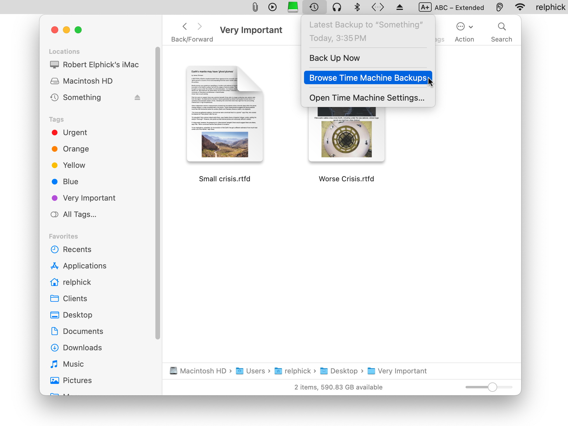Open Desktop folder in path bar
The image size is (568, 426).
pos(343,371)
